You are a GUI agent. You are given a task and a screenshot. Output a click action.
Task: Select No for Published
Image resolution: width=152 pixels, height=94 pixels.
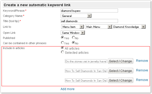(73, 38)
